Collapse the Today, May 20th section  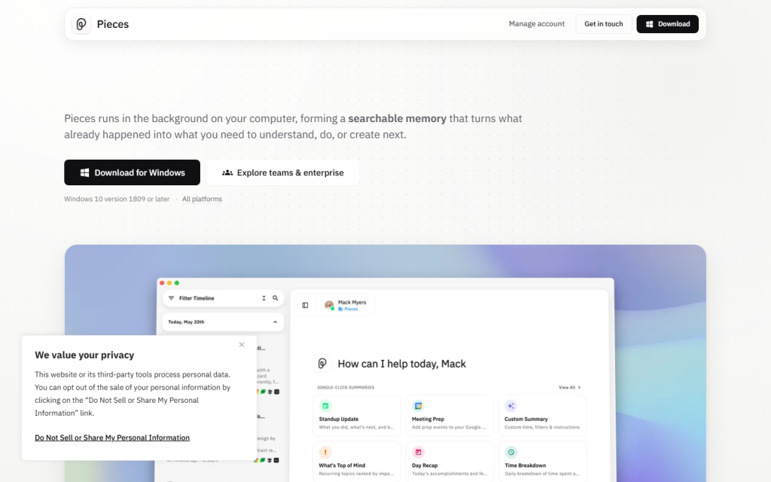click(275, 322)
